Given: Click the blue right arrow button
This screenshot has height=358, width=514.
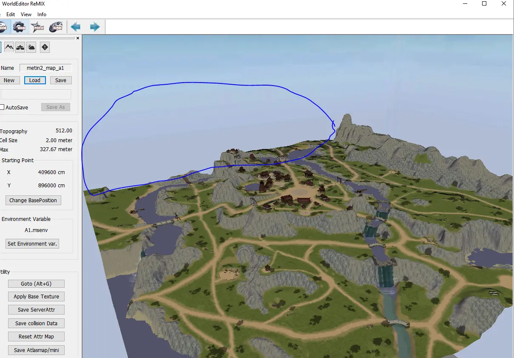Looking at the screenshot, I should (x=95, y=27).
